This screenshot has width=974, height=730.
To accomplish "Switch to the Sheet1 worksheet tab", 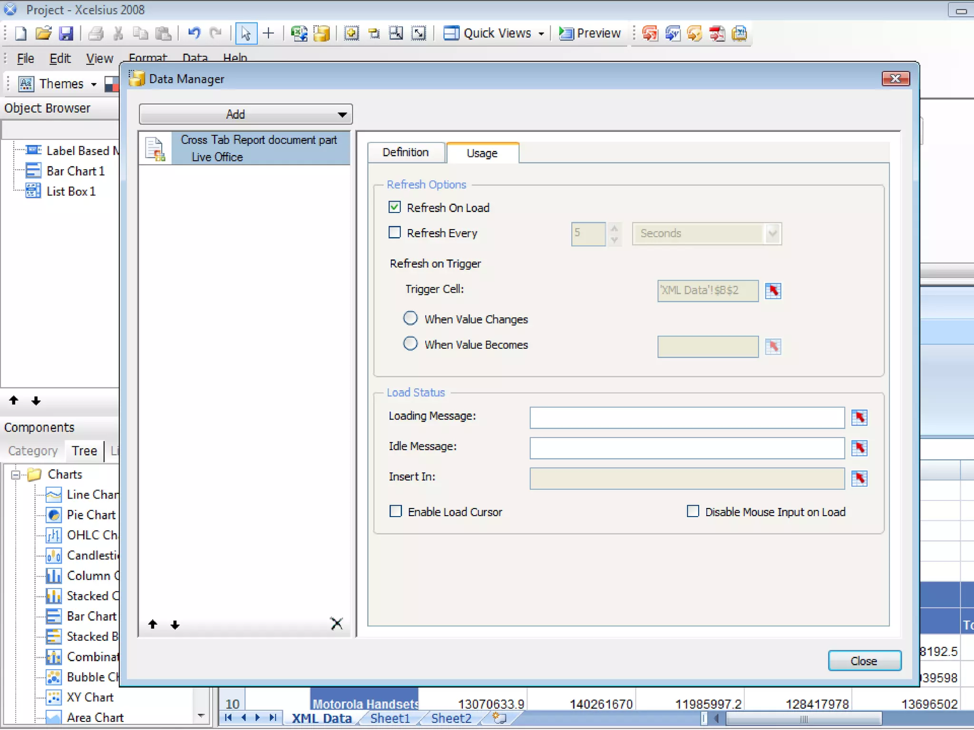I will click(390, 718).
